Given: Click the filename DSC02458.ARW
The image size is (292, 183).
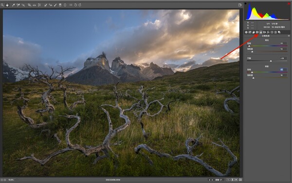Looking at the screenshot, I should 113,180.
